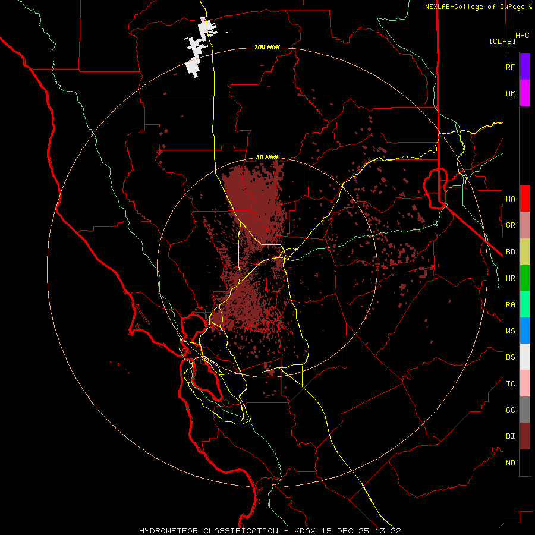Click the 100 NMI range ring label
This screenshot has width=535, height=535.
[x=267, y=47]
